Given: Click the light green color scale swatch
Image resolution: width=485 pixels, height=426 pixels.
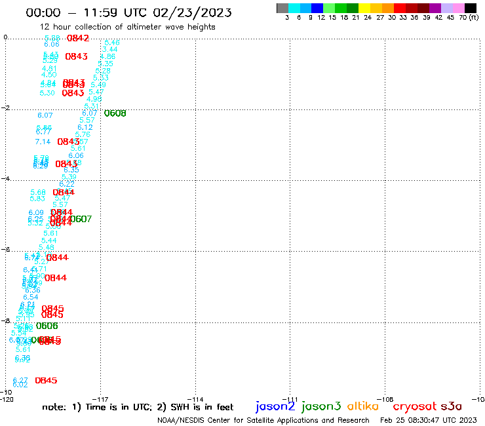Looking at the screenshot, I should coord(329,8).
